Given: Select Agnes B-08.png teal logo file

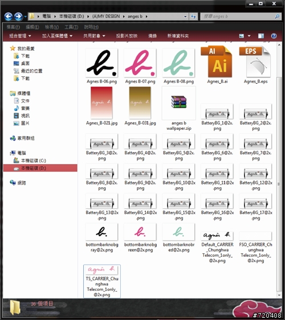Looking at the screenshot, I should (178, 65).
